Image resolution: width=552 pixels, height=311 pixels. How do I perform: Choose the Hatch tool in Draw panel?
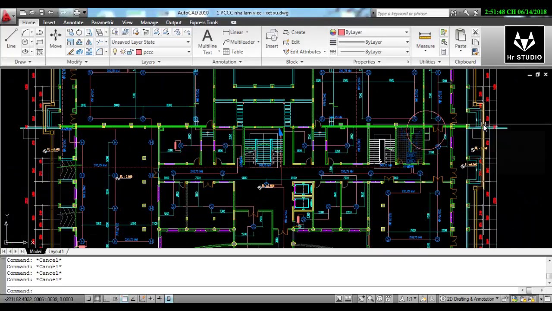click(39, 51)
